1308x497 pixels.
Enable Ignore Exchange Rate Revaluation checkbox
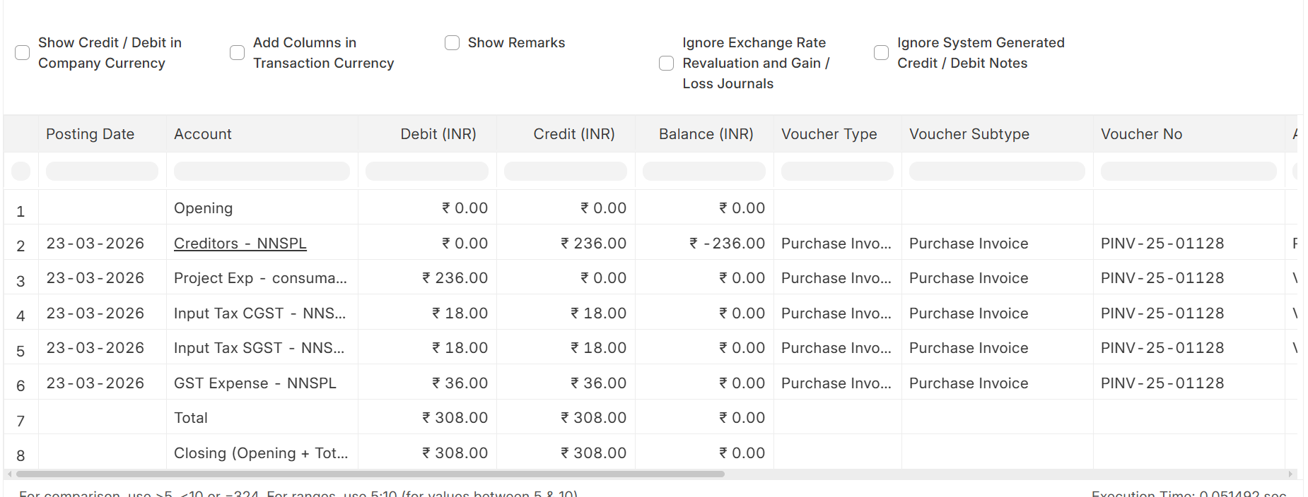point(666,64)
